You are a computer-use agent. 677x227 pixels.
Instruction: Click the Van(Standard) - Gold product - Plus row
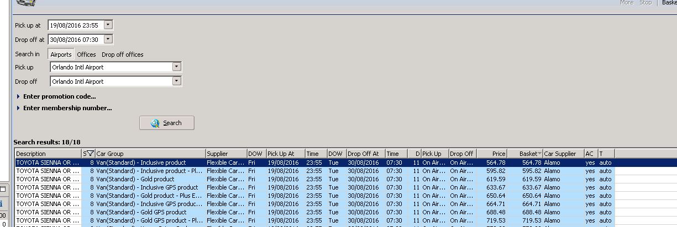314,196
